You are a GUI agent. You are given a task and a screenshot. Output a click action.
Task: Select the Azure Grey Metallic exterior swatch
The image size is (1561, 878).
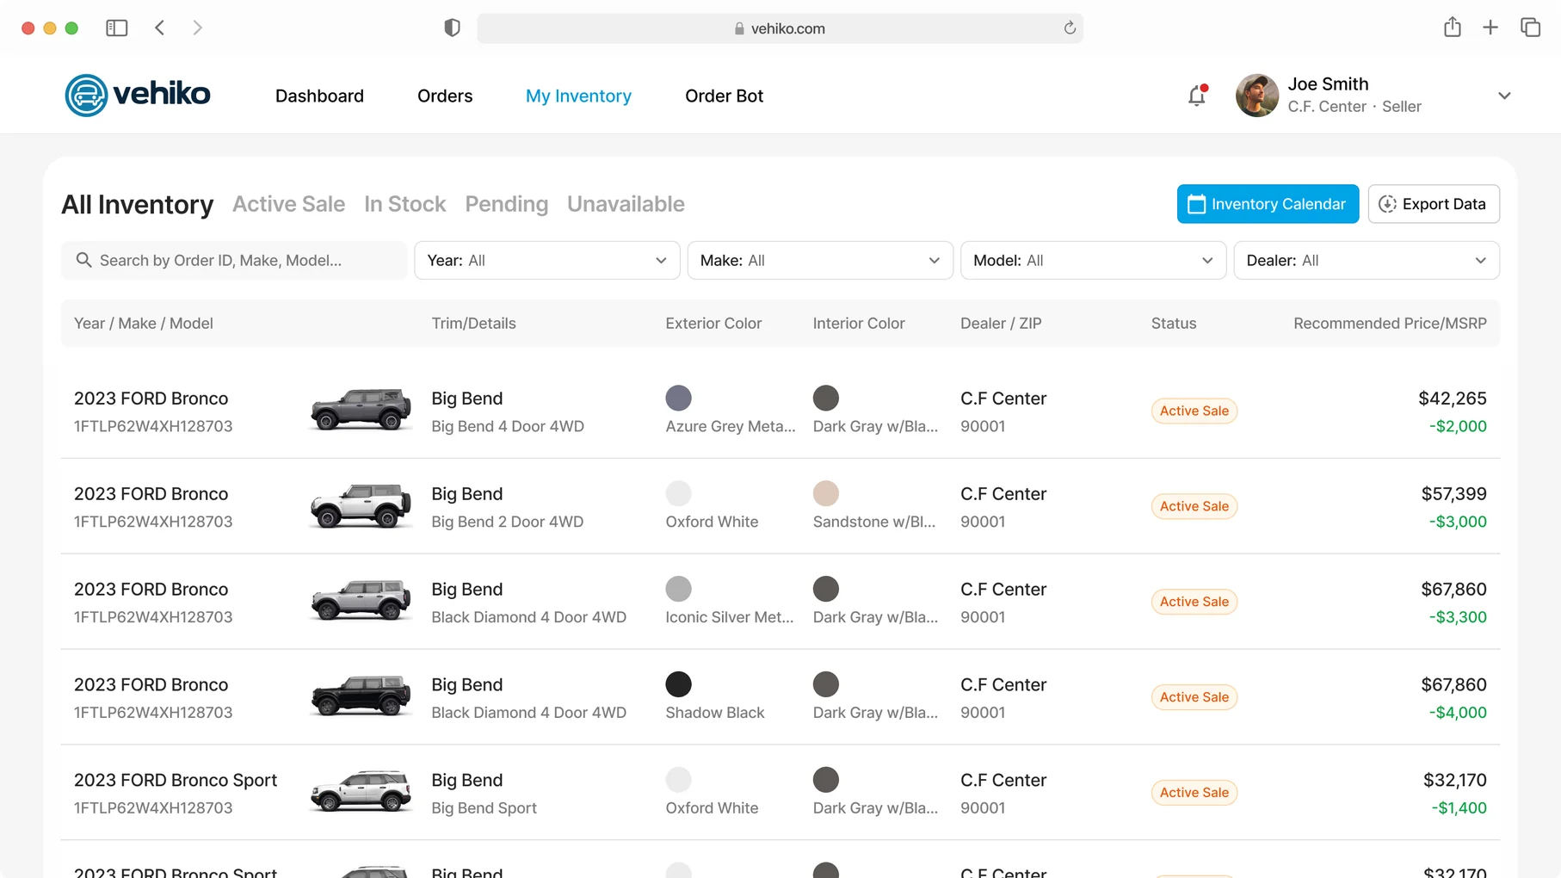[x=678, y=398]
